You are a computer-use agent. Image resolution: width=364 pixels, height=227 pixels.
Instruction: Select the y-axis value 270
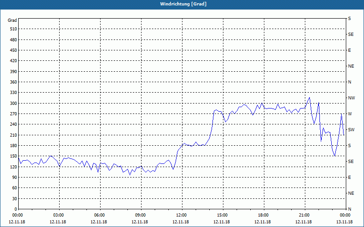pos(14,114)
